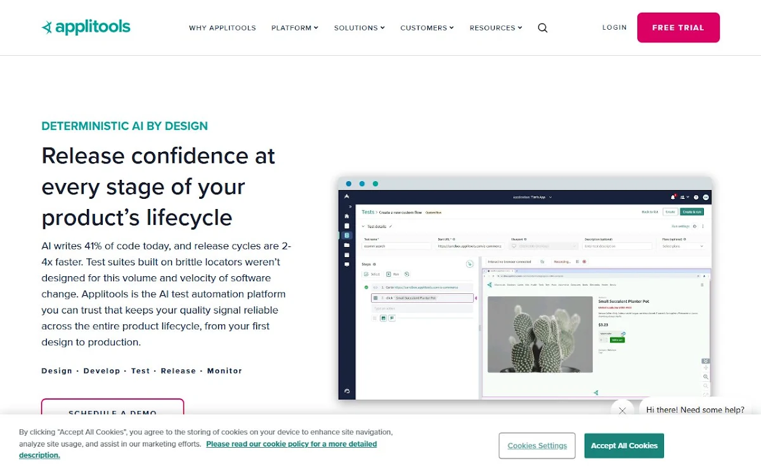
Task: Click the run settings gear in the product screenshot
Action: pos(695,226)
